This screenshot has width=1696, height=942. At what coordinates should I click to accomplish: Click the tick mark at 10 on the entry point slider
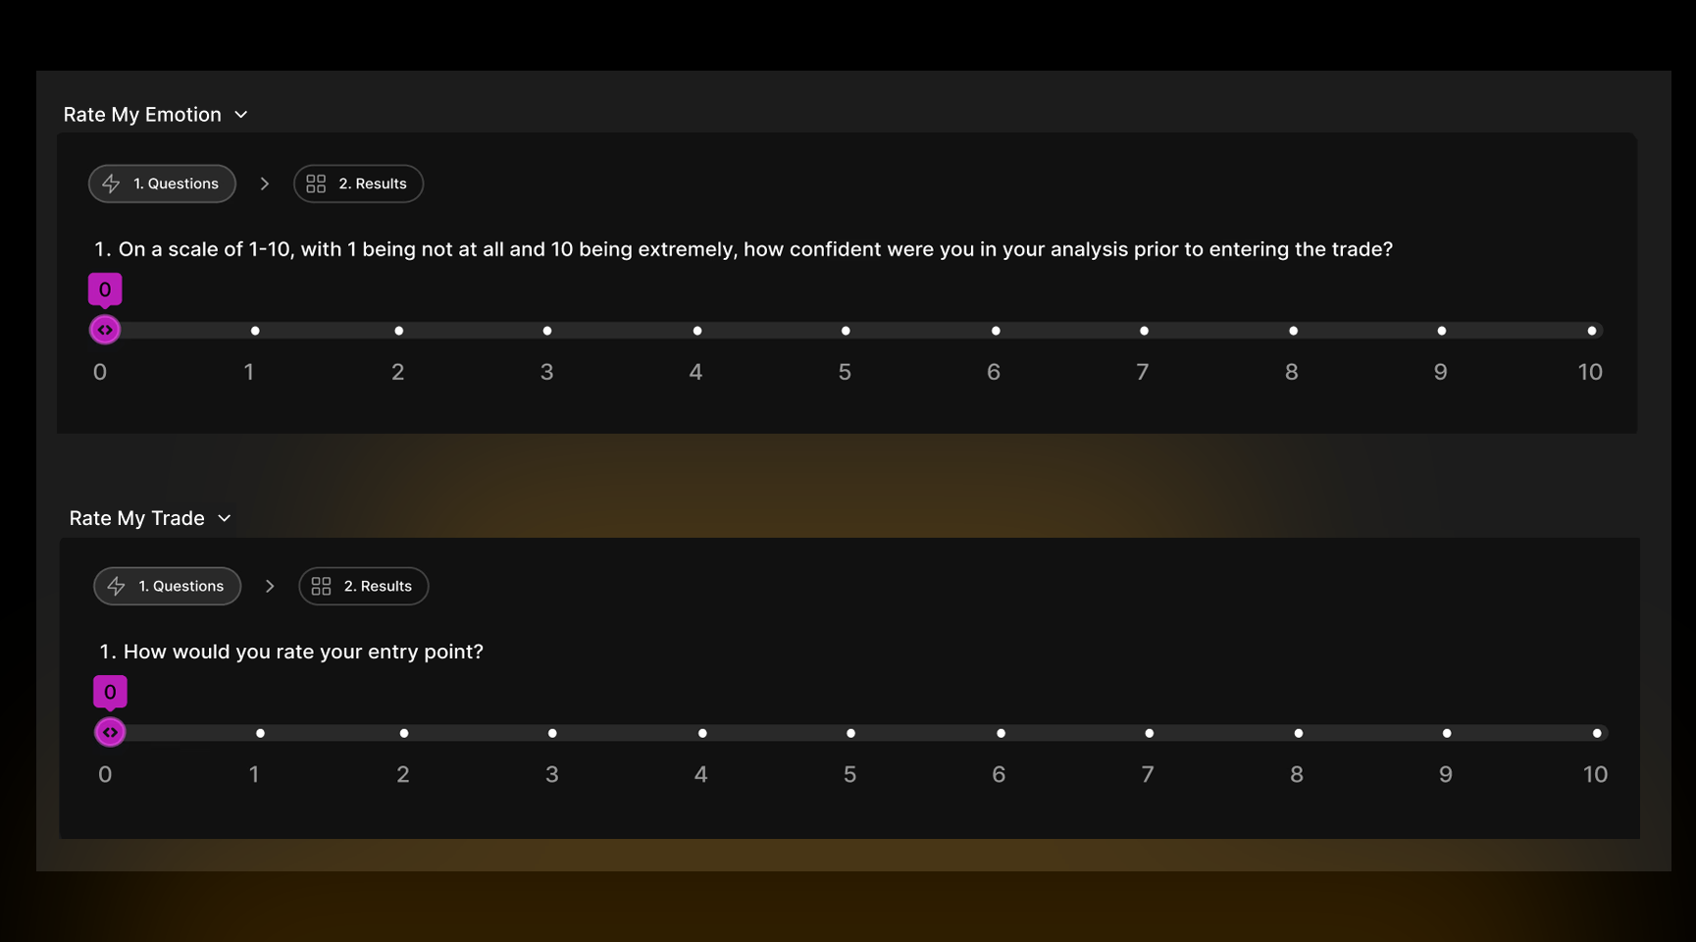1597,732
